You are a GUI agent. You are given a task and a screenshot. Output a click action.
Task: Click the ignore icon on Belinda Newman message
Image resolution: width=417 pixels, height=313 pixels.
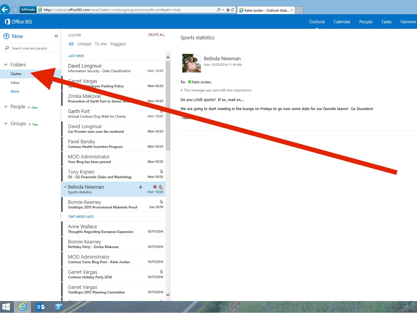tap(161, 187)
